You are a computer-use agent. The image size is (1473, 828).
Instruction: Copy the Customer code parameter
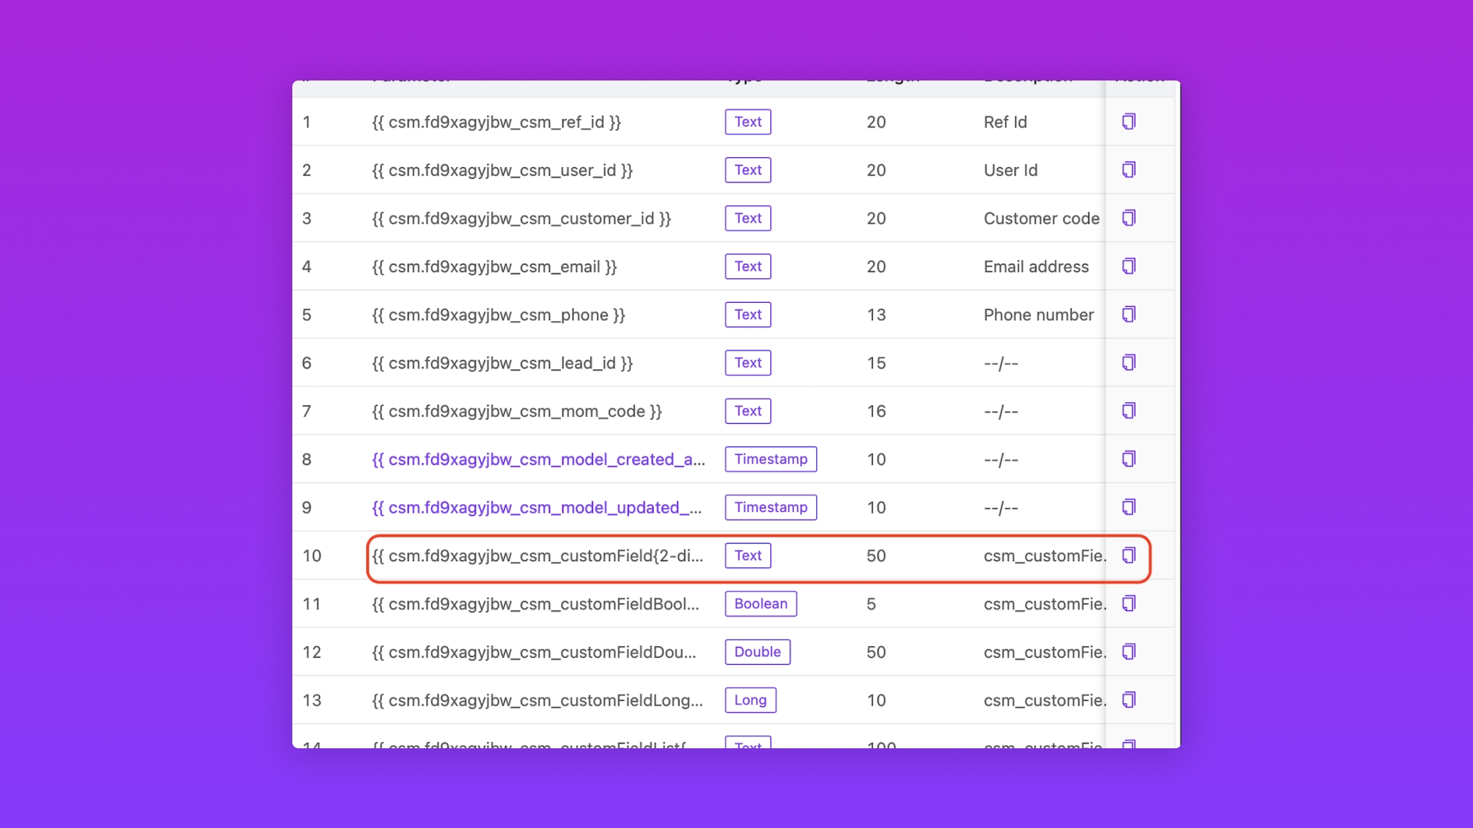pyautogui.click(x=1129, y=219)
